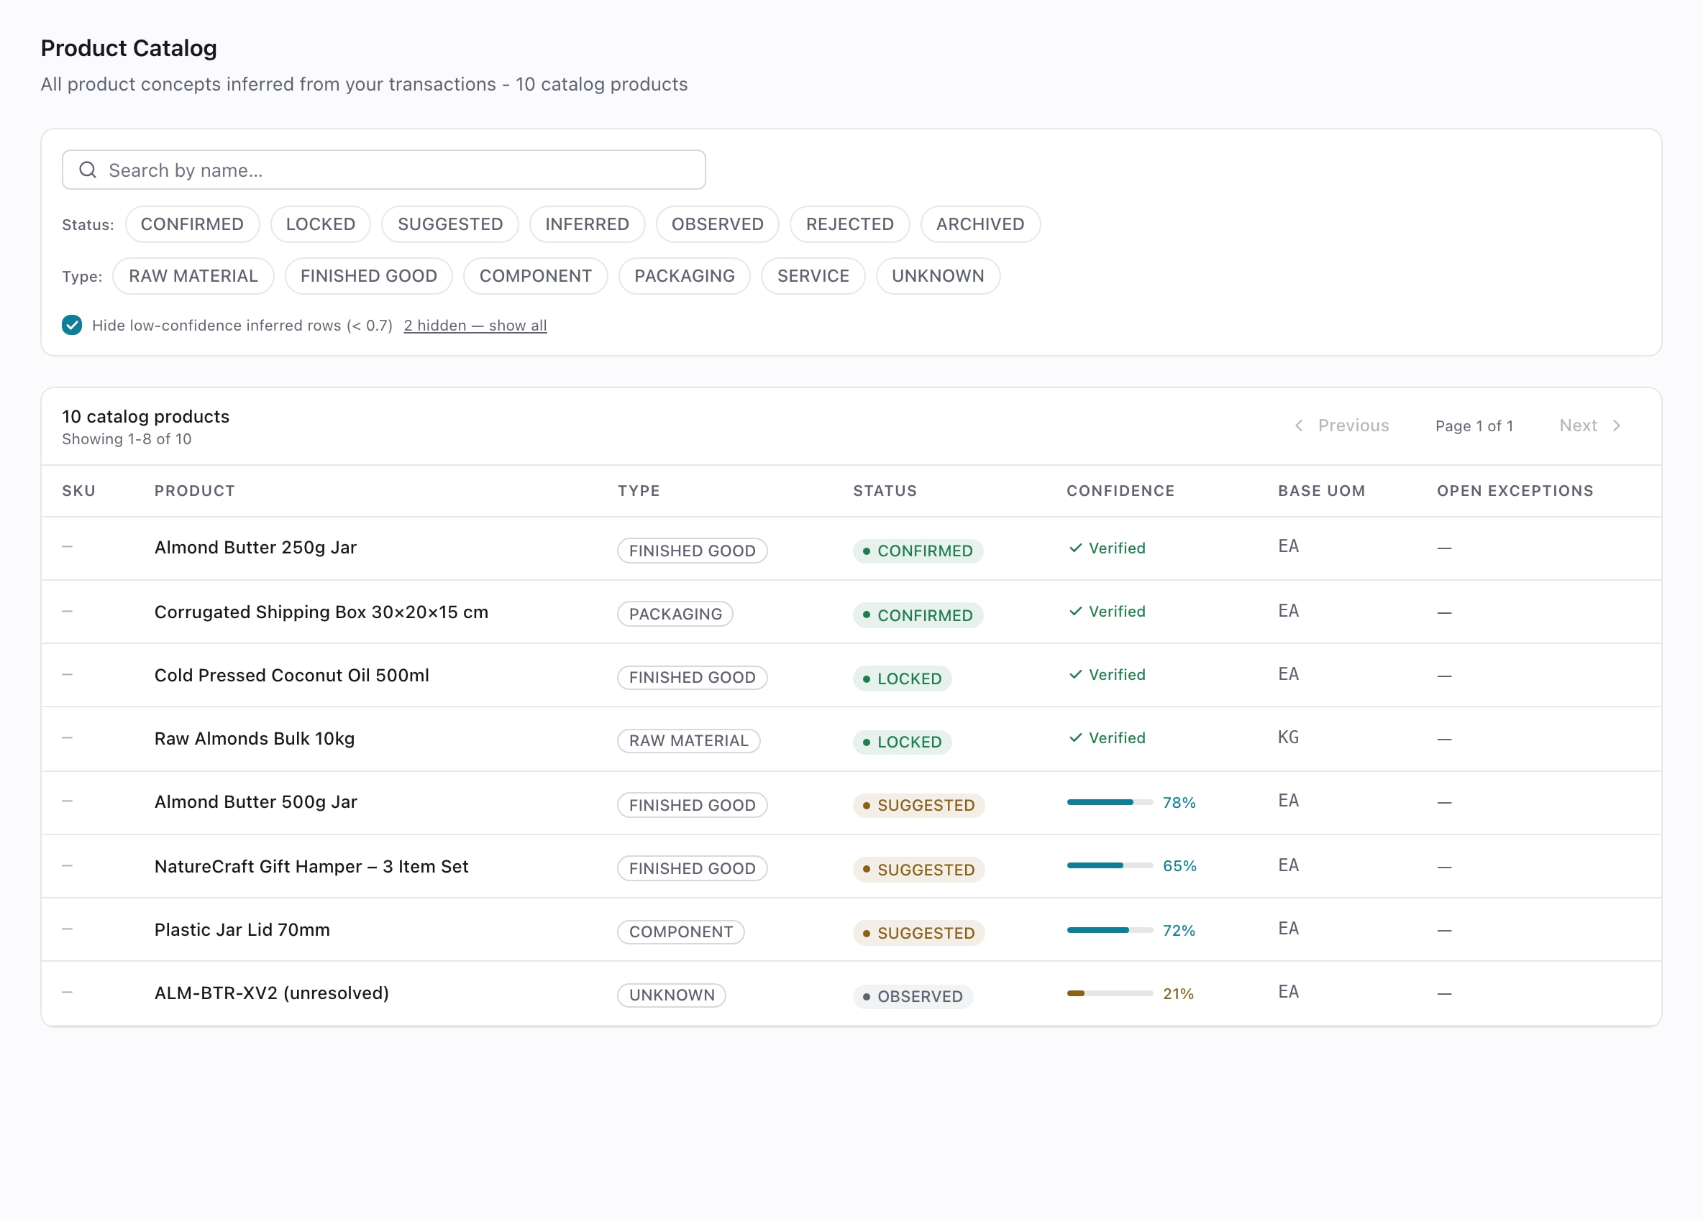This screenshot has height=1219, width=1703.
Task: Filter by UNKNOWN type chip
Action: click(938, 276)
